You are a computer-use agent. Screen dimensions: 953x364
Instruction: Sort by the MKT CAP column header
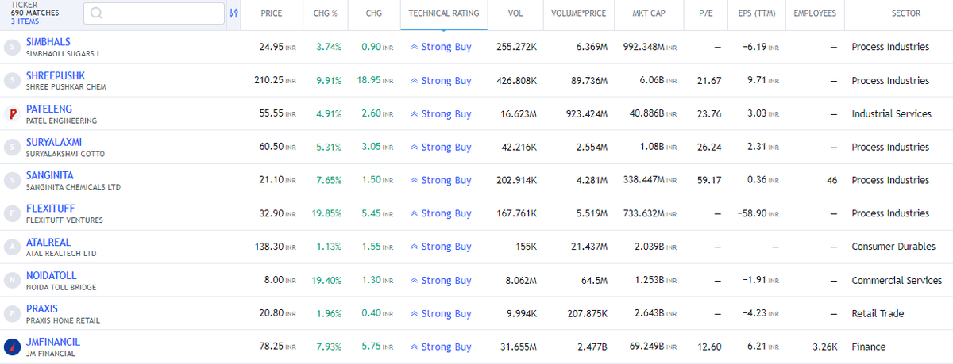(650, 13)
